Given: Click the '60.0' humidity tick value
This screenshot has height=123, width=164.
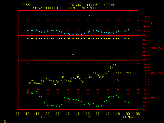Looking at the screenshot, I should tap(146, 102).
